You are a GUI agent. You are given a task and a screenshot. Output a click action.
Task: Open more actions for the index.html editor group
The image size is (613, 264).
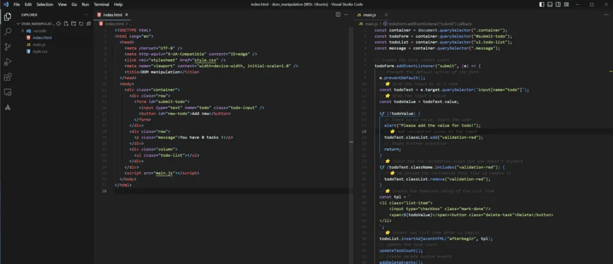click(x=346, y=14)
